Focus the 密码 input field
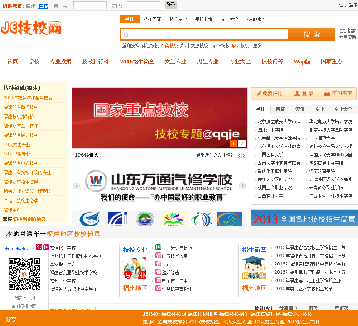 pyautogui.click(x=144, y=5)
